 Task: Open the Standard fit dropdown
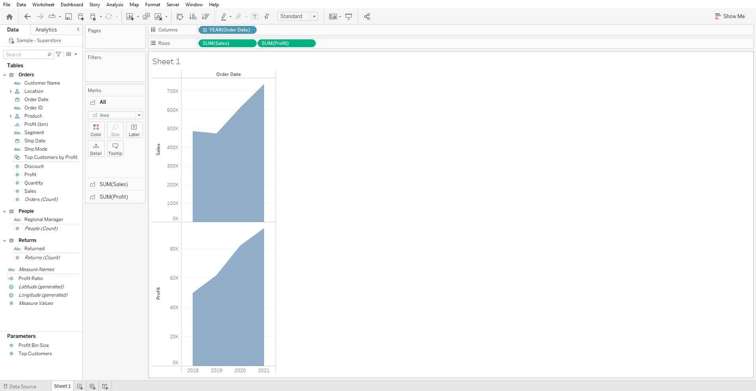point(314,16)
